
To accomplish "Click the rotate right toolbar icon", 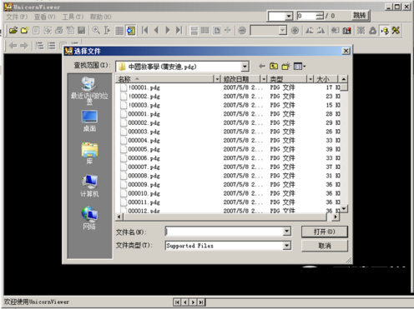I will pos(321,30).
